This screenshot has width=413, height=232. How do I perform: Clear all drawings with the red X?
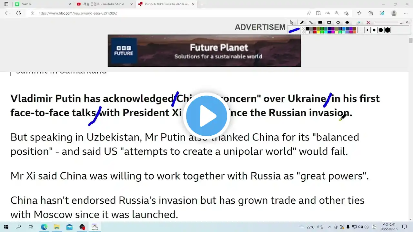pyautogui.click(x=368, y=23)
